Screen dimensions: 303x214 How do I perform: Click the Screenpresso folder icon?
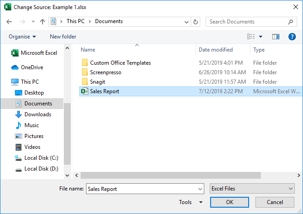85,72
